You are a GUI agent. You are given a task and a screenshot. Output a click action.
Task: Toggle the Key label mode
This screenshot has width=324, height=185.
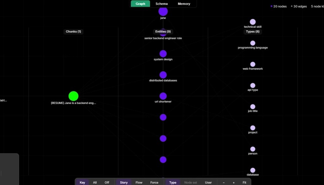(82, 183)
